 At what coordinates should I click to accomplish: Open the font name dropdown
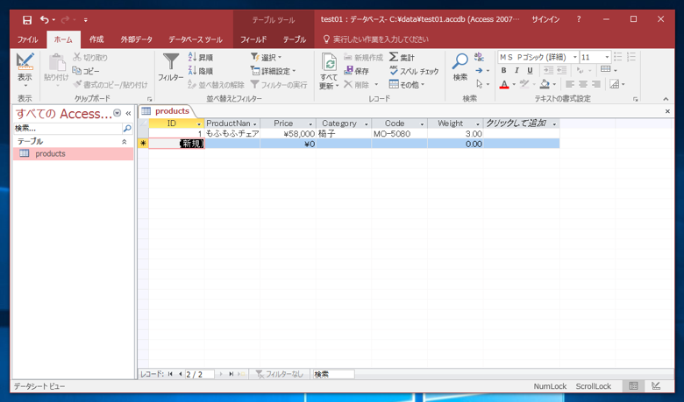[x=575, y=57]
